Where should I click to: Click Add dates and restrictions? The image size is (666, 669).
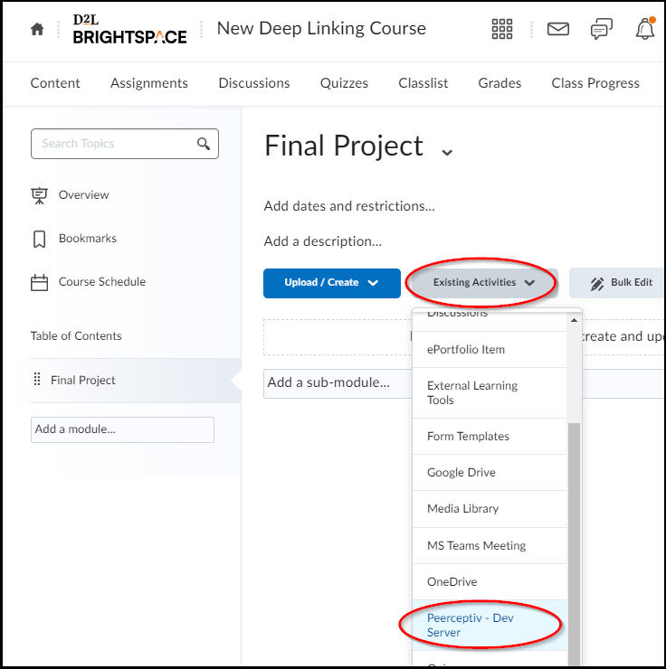point(349,206)
